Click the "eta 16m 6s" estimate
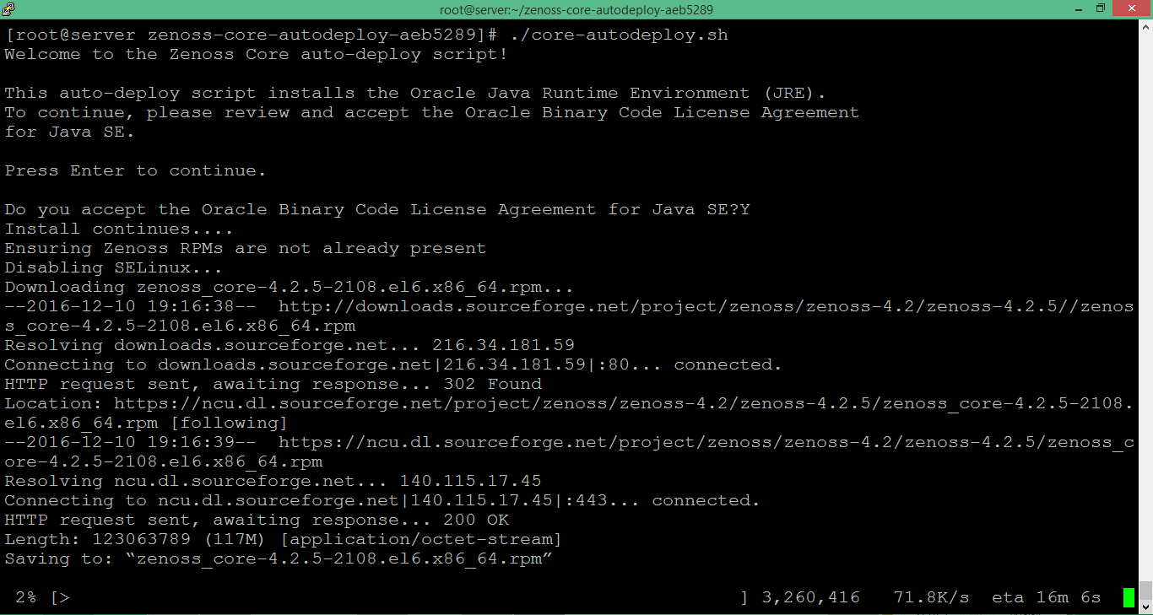The width and height of the screenshot is (1153, 615). pos(1047,598)
